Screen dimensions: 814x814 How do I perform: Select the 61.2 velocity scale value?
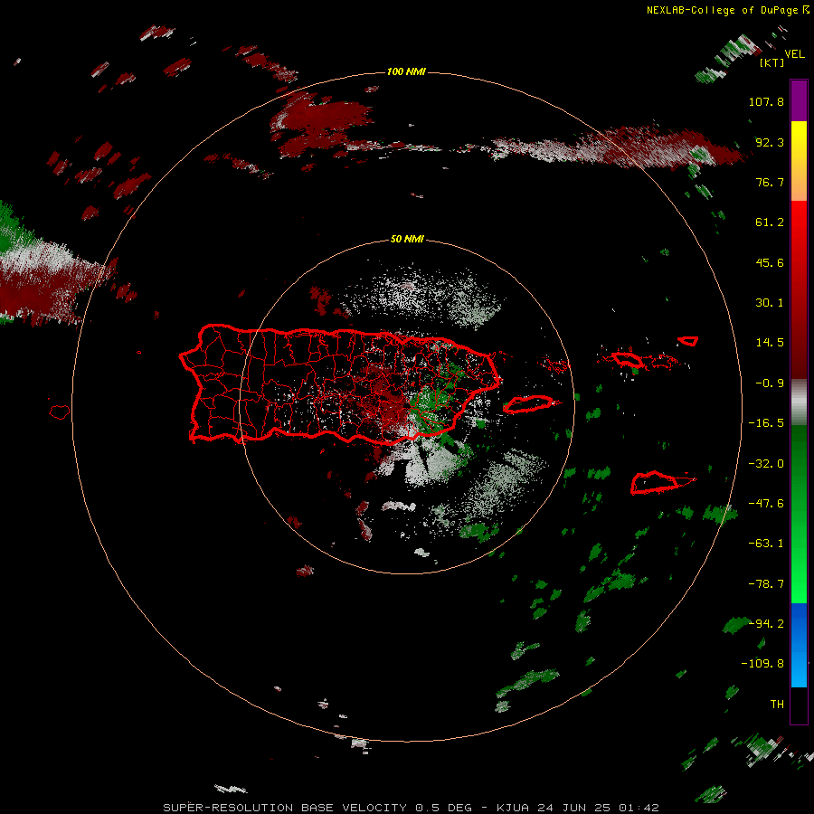tap(770, 222)
